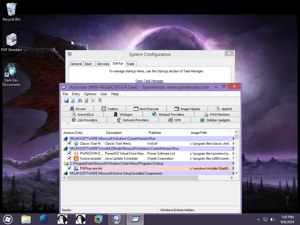Open the Tools tab in System Configuration
The image size is (300, 225).
130,64
